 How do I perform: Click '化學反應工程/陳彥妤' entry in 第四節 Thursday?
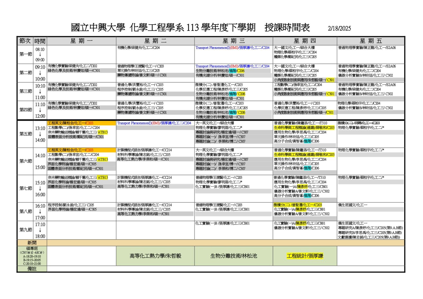click(x=300, y=108)
